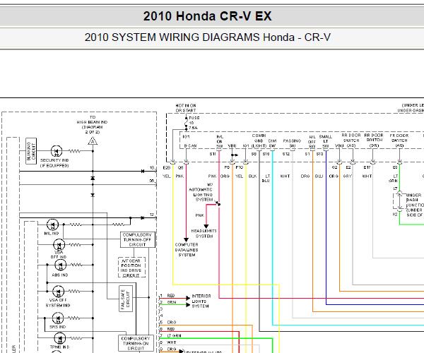Click the 'TPMS IND' label
424x353 pixels.
click(x=59, y=347)
